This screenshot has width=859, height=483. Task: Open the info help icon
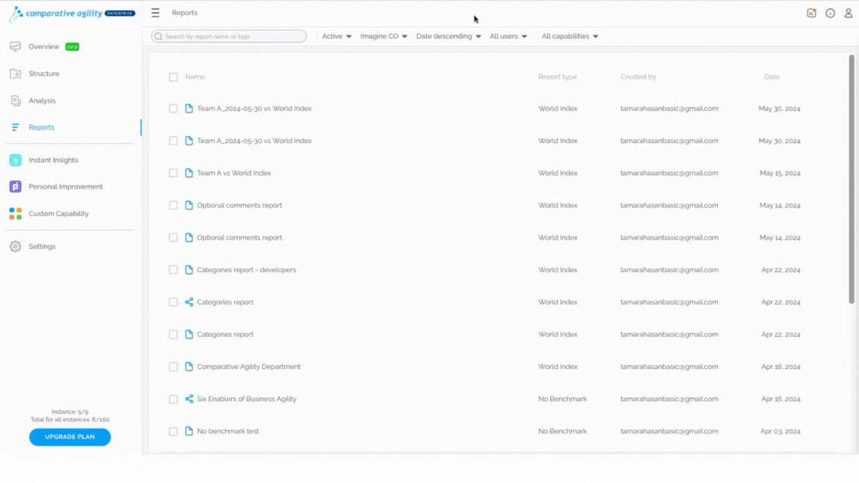(831, 13)
